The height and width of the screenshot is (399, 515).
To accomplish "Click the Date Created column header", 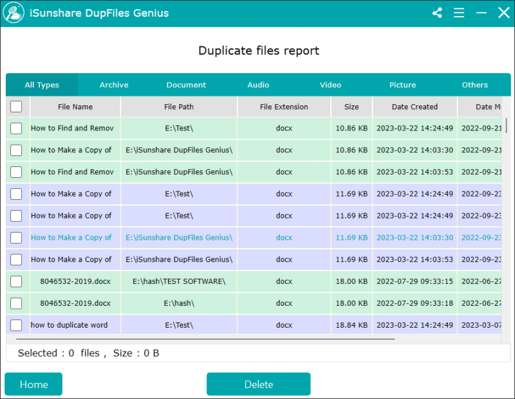I will (414, 107).
